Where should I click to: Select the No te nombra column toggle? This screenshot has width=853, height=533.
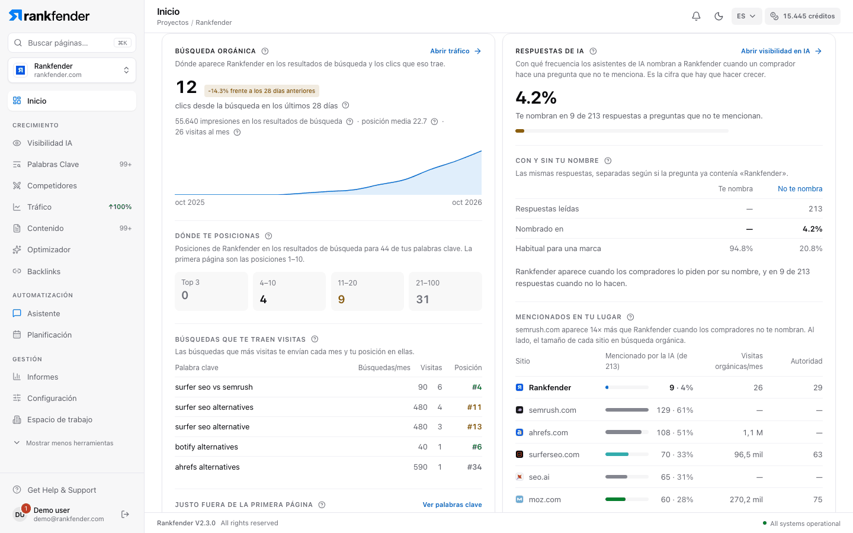click(800, 189)
